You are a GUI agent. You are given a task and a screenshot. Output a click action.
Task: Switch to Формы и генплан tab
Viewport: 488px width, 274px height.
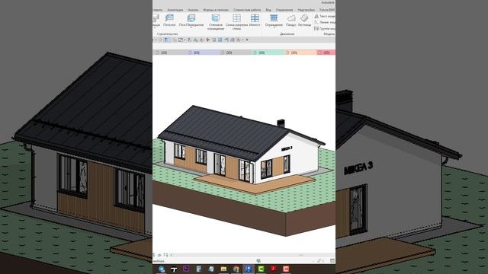[216, 10]
